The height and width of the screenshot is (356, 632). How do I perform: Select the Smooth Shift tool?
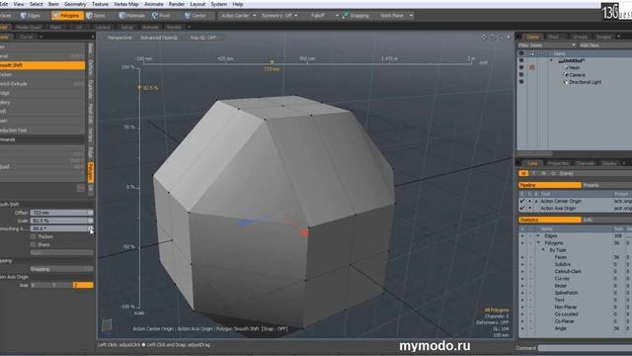[x=42, y=65]
